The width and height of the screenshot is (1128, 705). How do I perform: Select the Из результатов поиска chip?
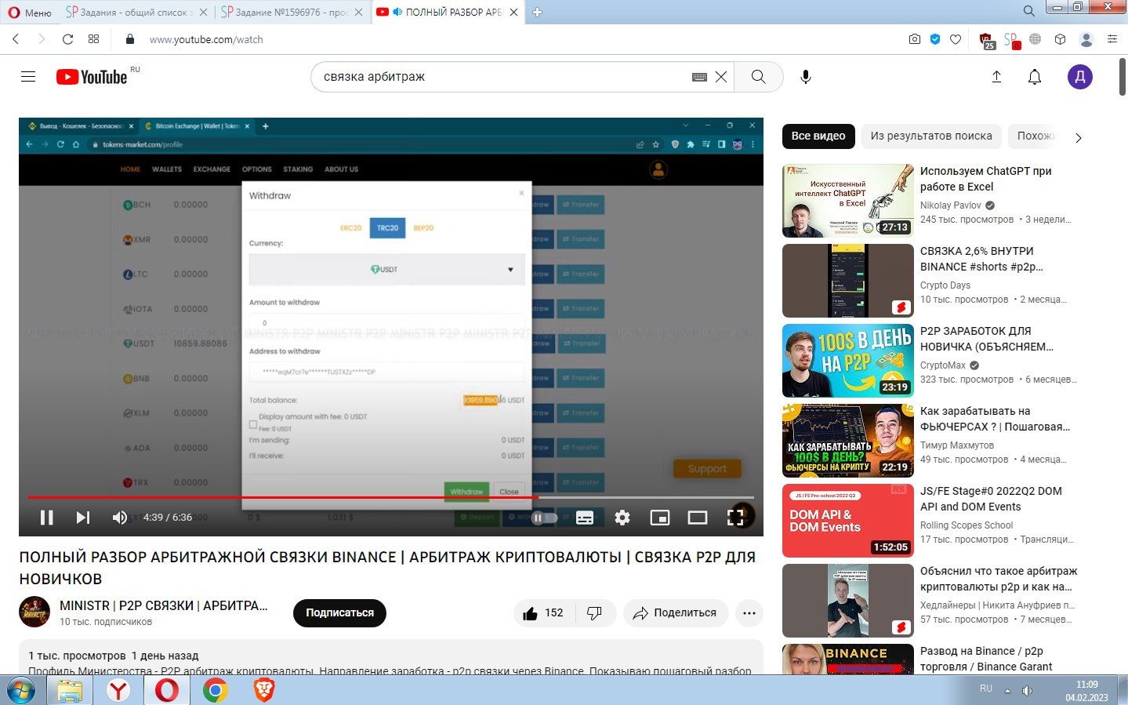[930, 136]
